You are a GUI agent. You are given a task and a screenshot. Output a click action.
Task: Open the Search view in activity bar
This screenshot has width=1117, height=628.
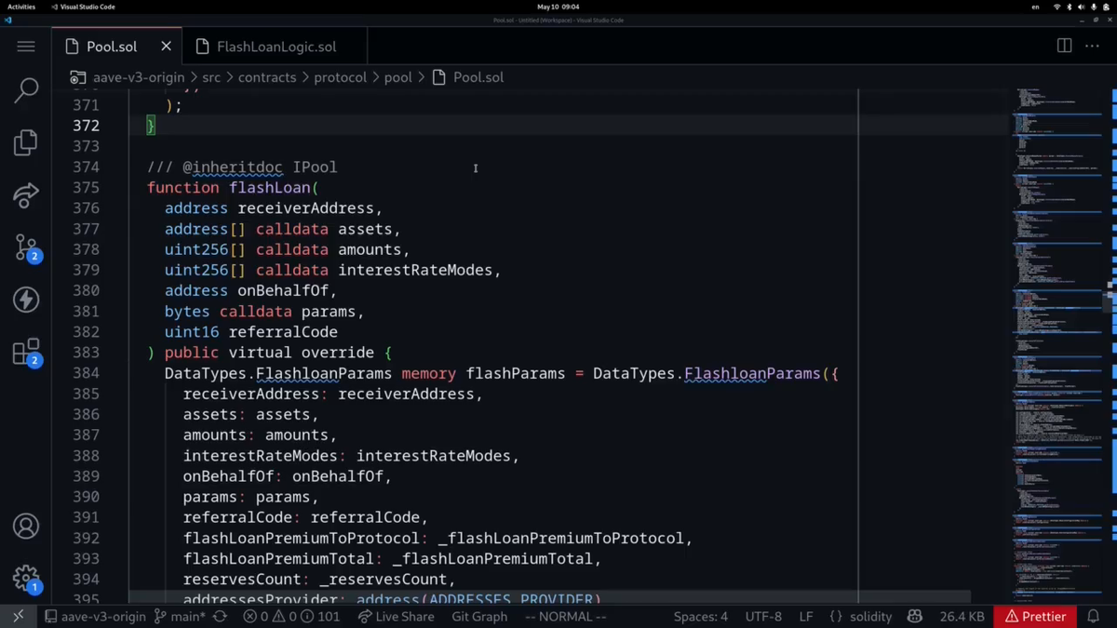(x=26, y=90)
